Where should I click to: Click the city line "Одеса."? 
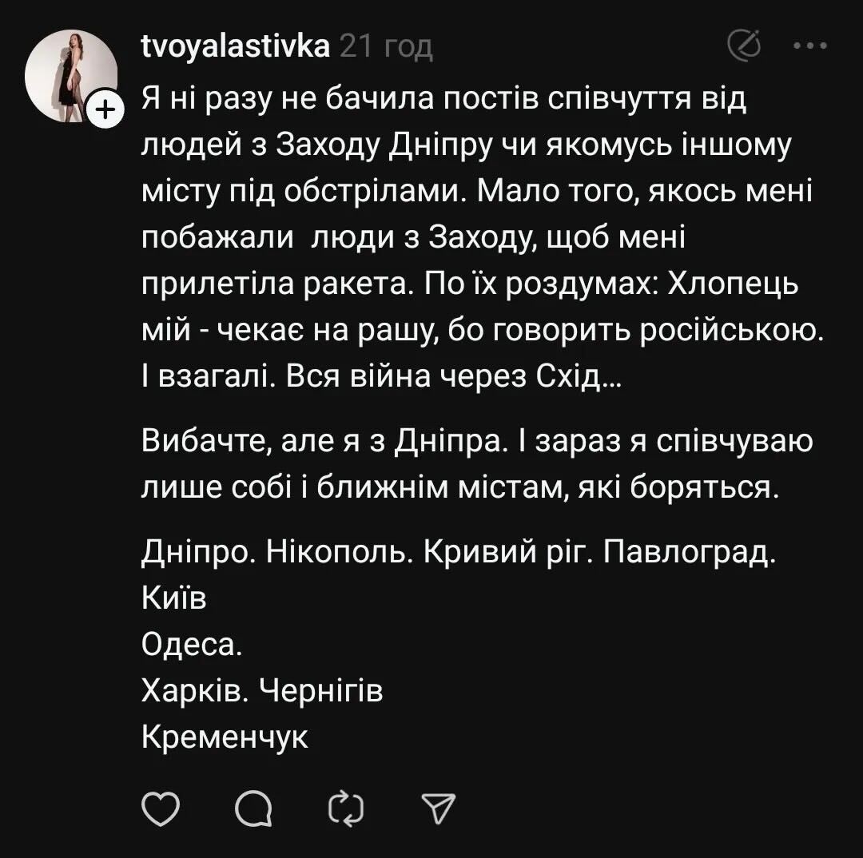(191, 644)
